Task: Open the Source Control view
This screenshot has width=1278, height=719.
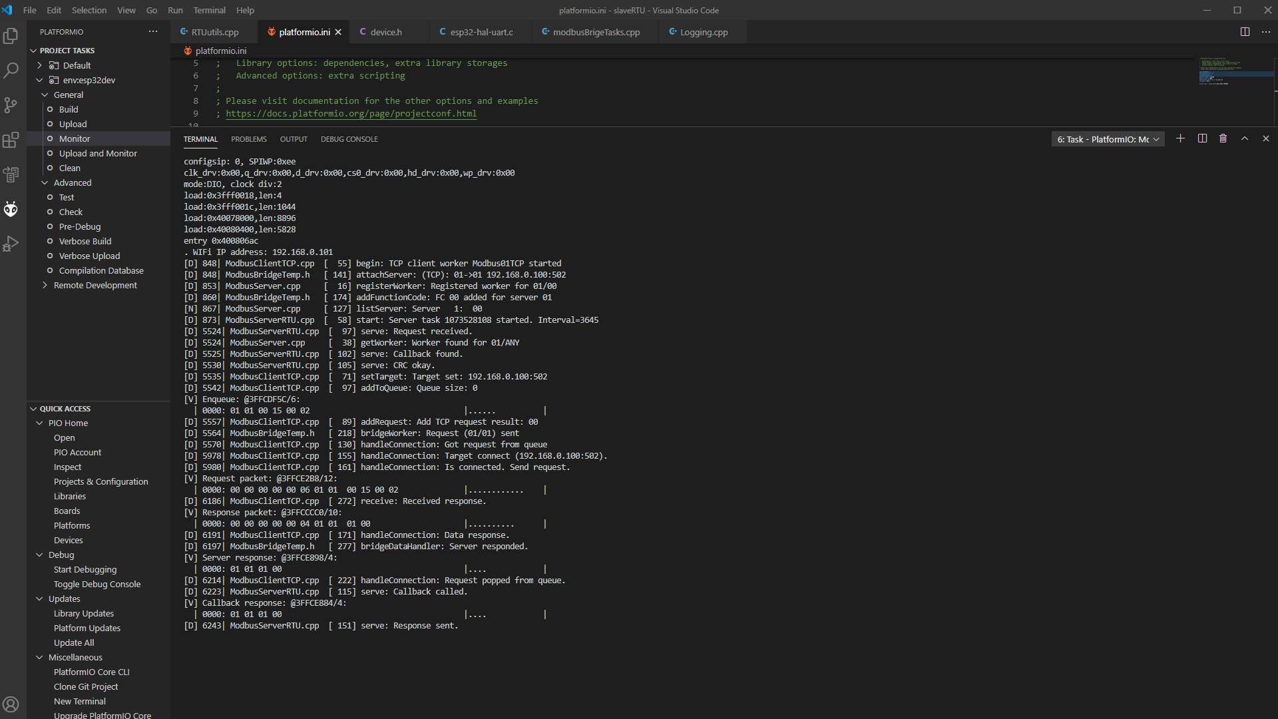Action: click(x=11, y=105)
